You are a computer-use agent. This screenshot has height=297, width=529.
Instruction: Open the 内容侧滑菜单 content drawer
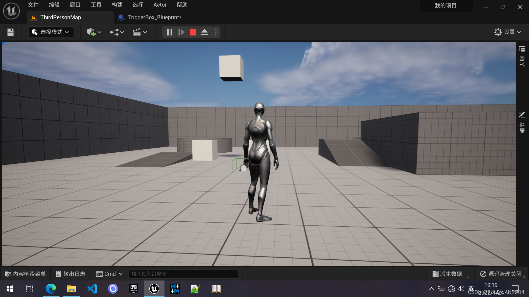(x=25, y=274)
